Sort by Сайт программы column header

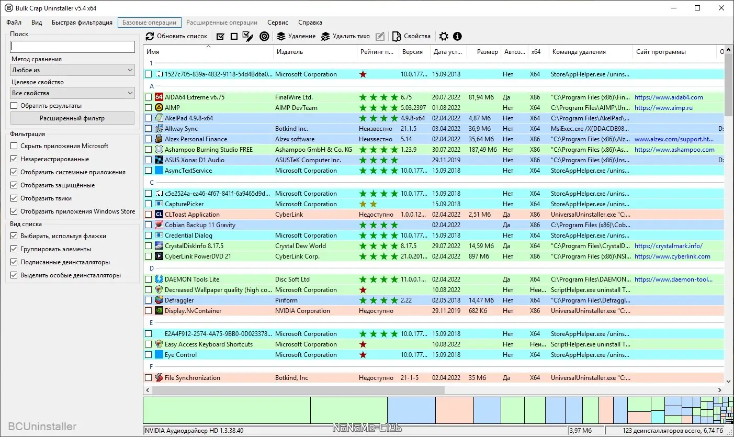coord(674,52)
